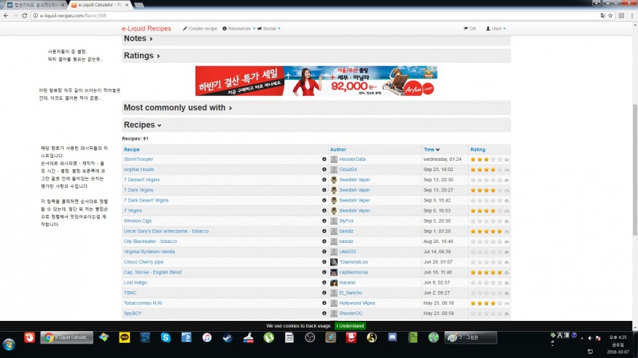Rate Winston Cigs using the star rating
The width and height of the screenshot is (638, 358).
click(486, 220)
